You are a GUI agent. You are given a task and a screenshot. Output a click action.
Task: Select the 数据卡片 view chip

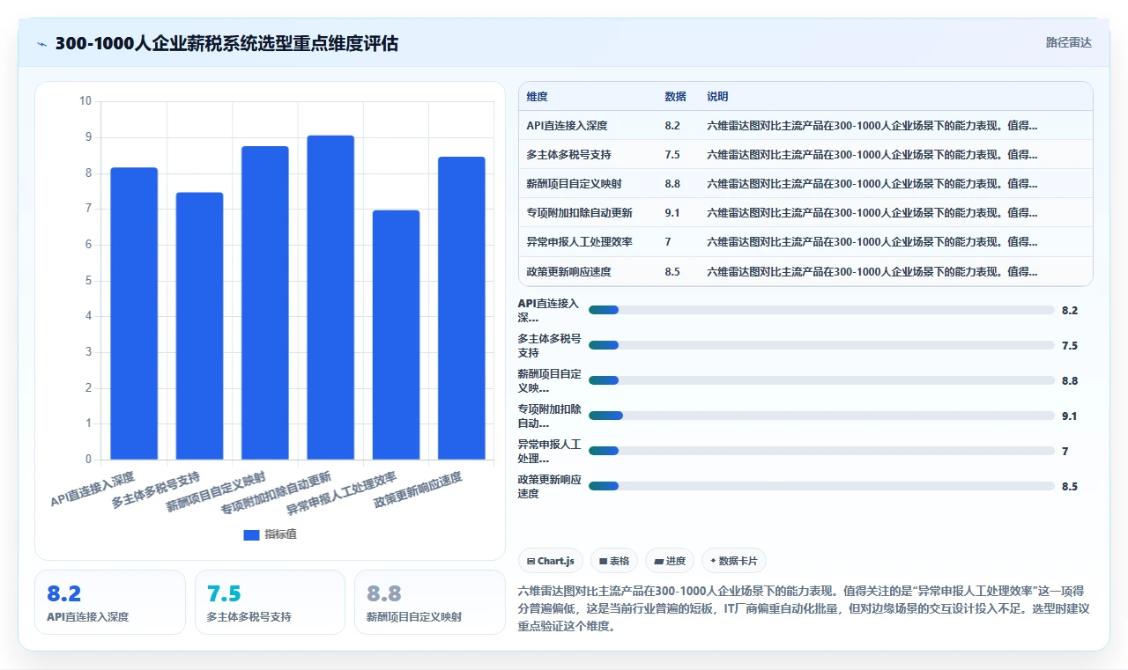(x=733, y=561)
